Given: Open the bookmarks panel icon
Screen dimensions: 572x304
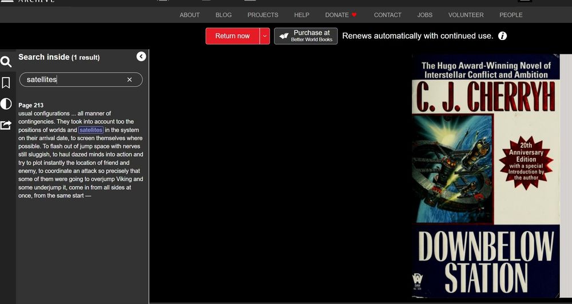Looking at the screenshot, I should click(6, 83).
